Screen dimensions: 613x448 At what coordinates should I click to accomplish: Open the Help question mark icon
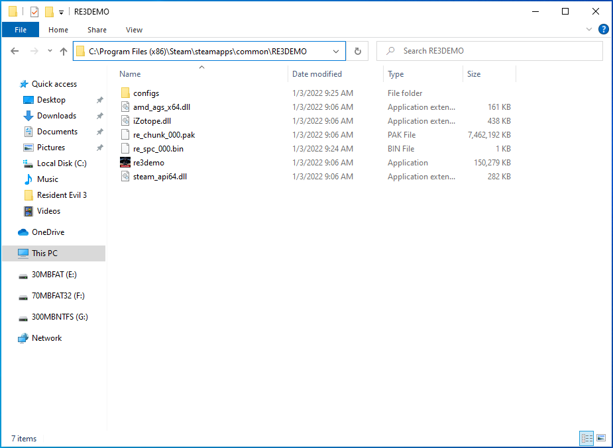(x=603, y=29)
